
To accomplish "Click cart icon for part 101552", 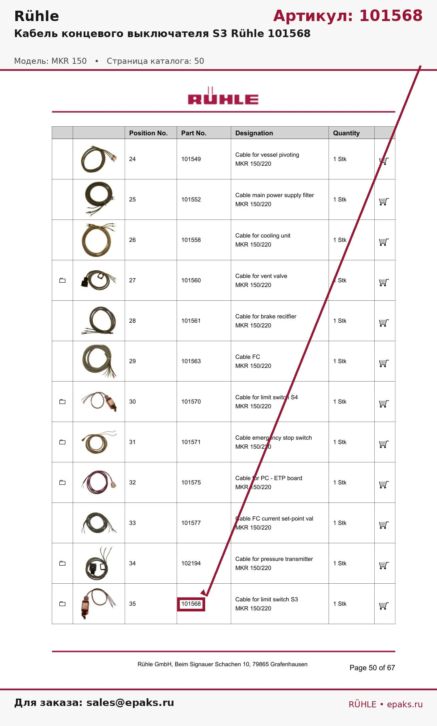I will click(x=384, y=202).
